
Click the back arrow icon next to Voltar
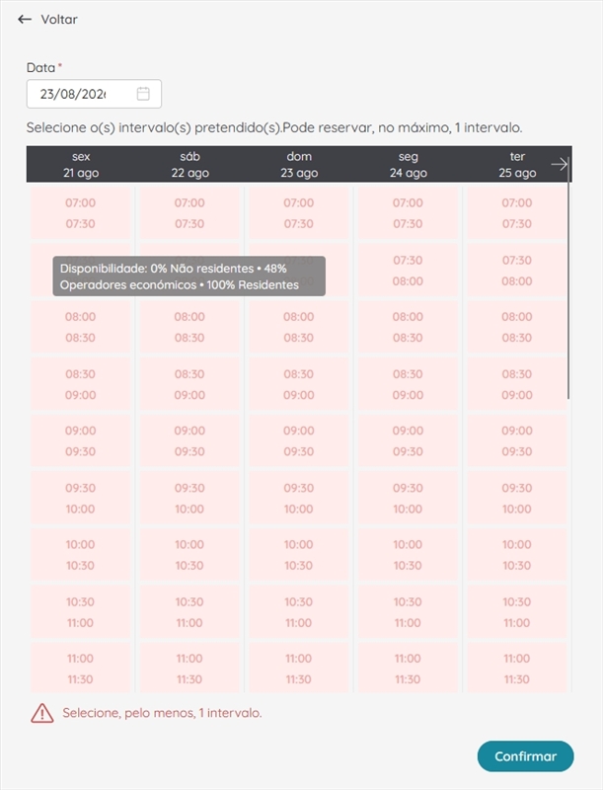24,19
